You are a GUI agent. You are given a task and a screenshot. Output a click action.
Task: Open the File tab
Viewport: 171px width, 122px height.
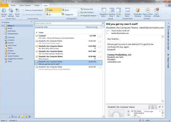(4, 5)
